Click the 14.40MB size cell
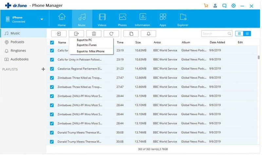 click(x=140, y=68)
